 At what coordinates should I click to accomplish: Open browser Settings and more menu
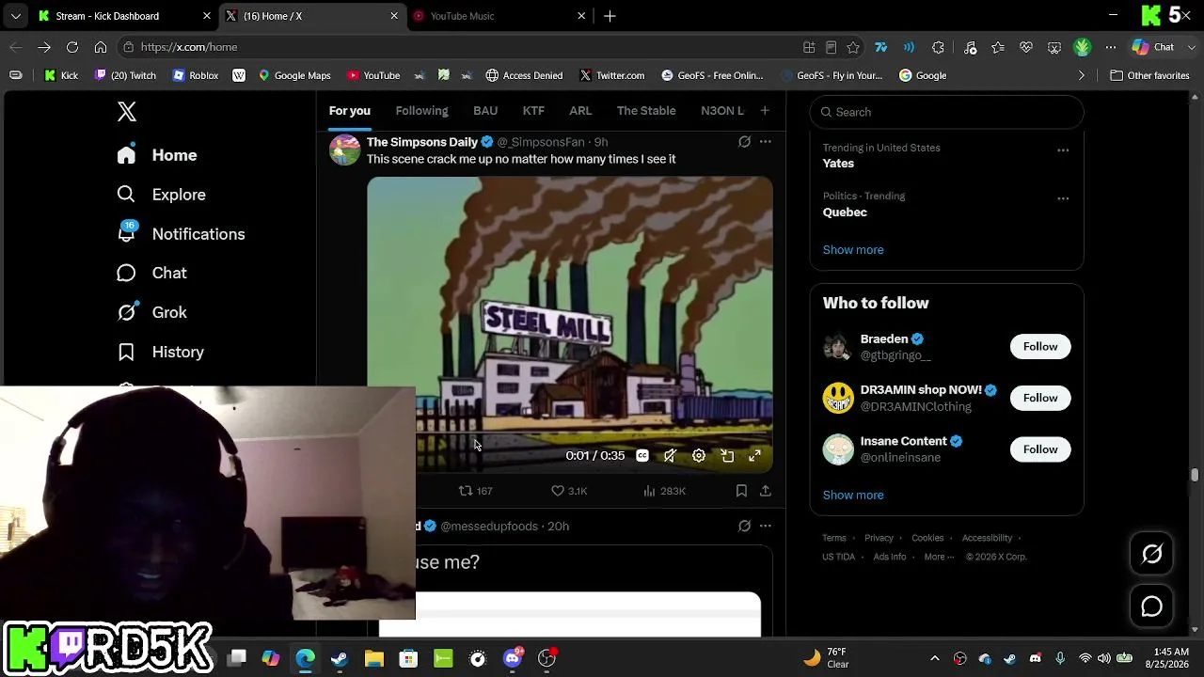coord(1111,47)
